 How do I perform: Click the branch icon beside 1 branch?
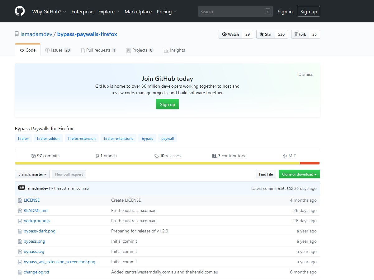[98, 156]
